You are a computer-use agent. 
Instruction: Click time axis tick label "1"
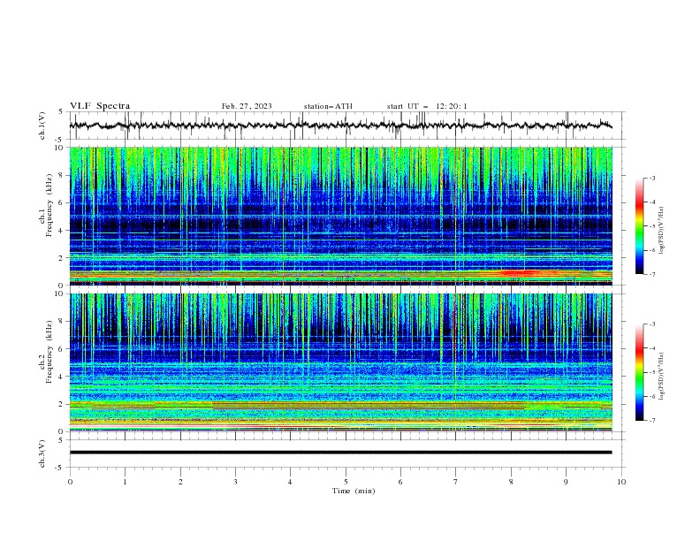125,482
